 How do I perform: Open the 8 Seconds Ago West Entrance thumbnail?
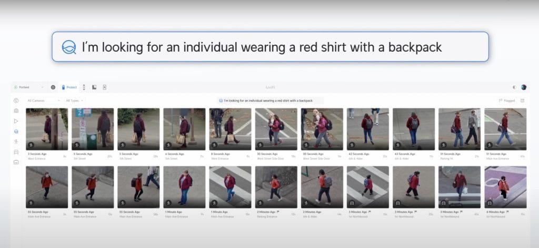pos(231,129)
